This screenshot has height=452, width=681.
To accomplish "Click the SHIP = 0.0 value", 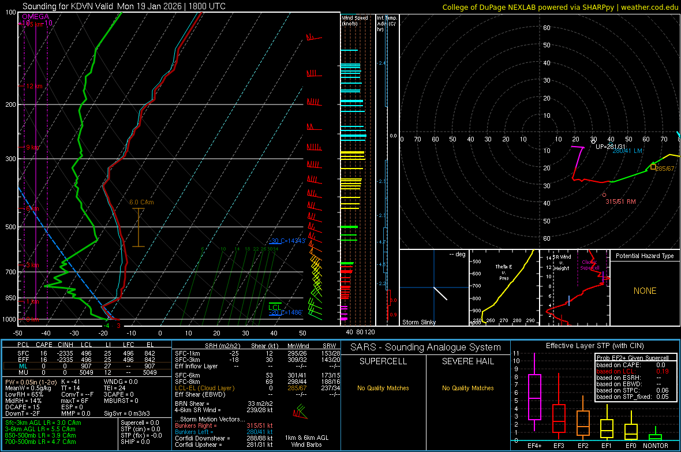I will (x=135, y=442).
